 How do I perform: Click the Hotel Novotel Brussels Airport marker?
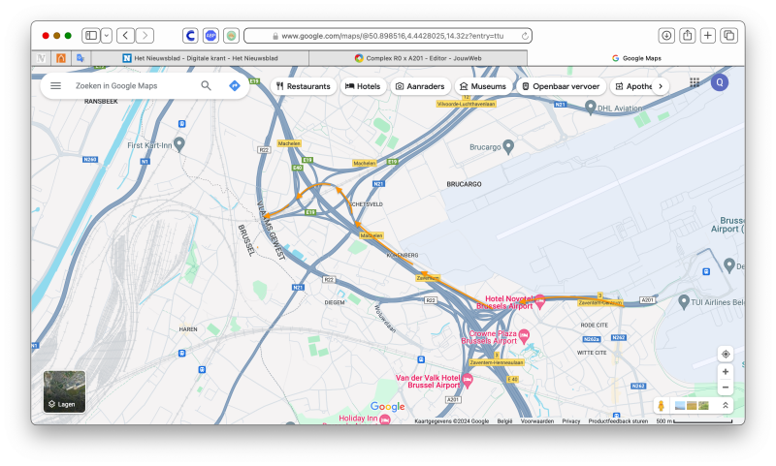(540, 301)
